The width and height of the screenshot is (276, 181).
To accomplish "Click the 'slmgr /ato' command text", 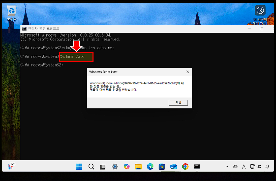I will click(x=74, y=57).
